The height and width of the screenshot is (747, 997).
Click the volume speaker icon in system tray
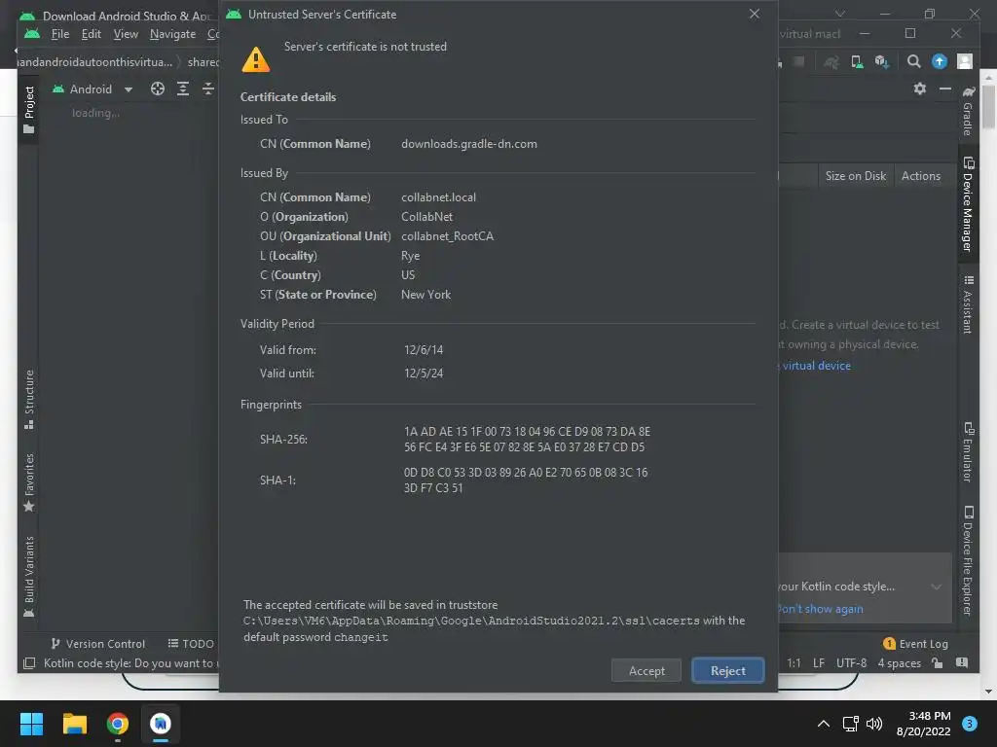pyautogui.click(x=874, y=724)
